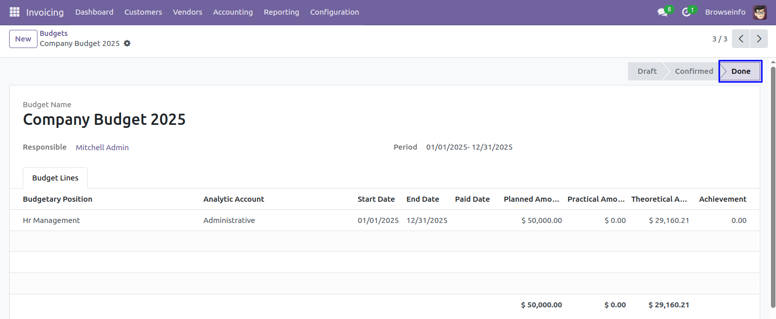The image size is (776, 319).
Task: Open Mitchell Admin responsible link
Action: point(102,148)
